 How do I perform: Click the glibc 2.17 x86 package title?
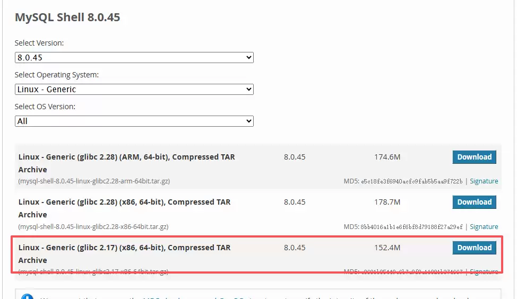pyautogui.click(x=124, y=248)
